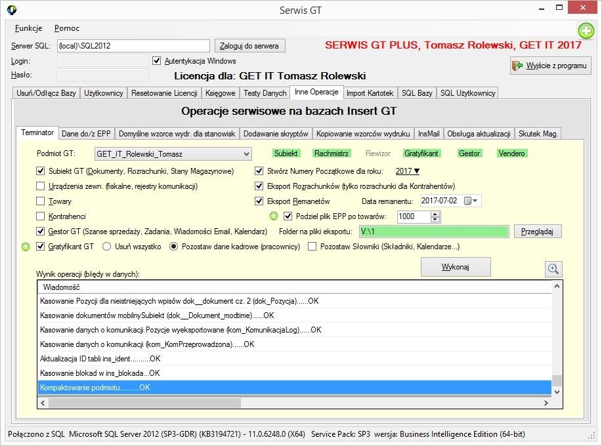Select Usuń wszystko radio button
This screenshot has height=446, width=602.
click(x=107, y=247)
